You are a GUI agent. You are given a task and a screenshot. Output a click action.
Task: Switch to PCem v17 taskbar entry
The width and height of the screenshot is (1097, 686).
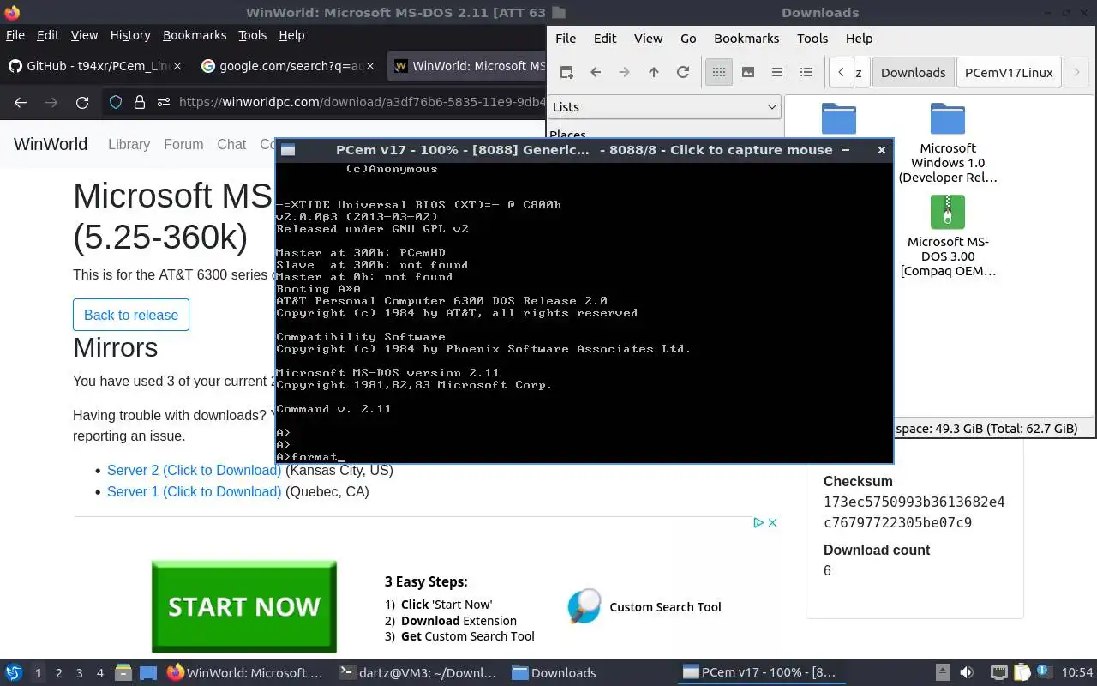click(x=760, y=672)
